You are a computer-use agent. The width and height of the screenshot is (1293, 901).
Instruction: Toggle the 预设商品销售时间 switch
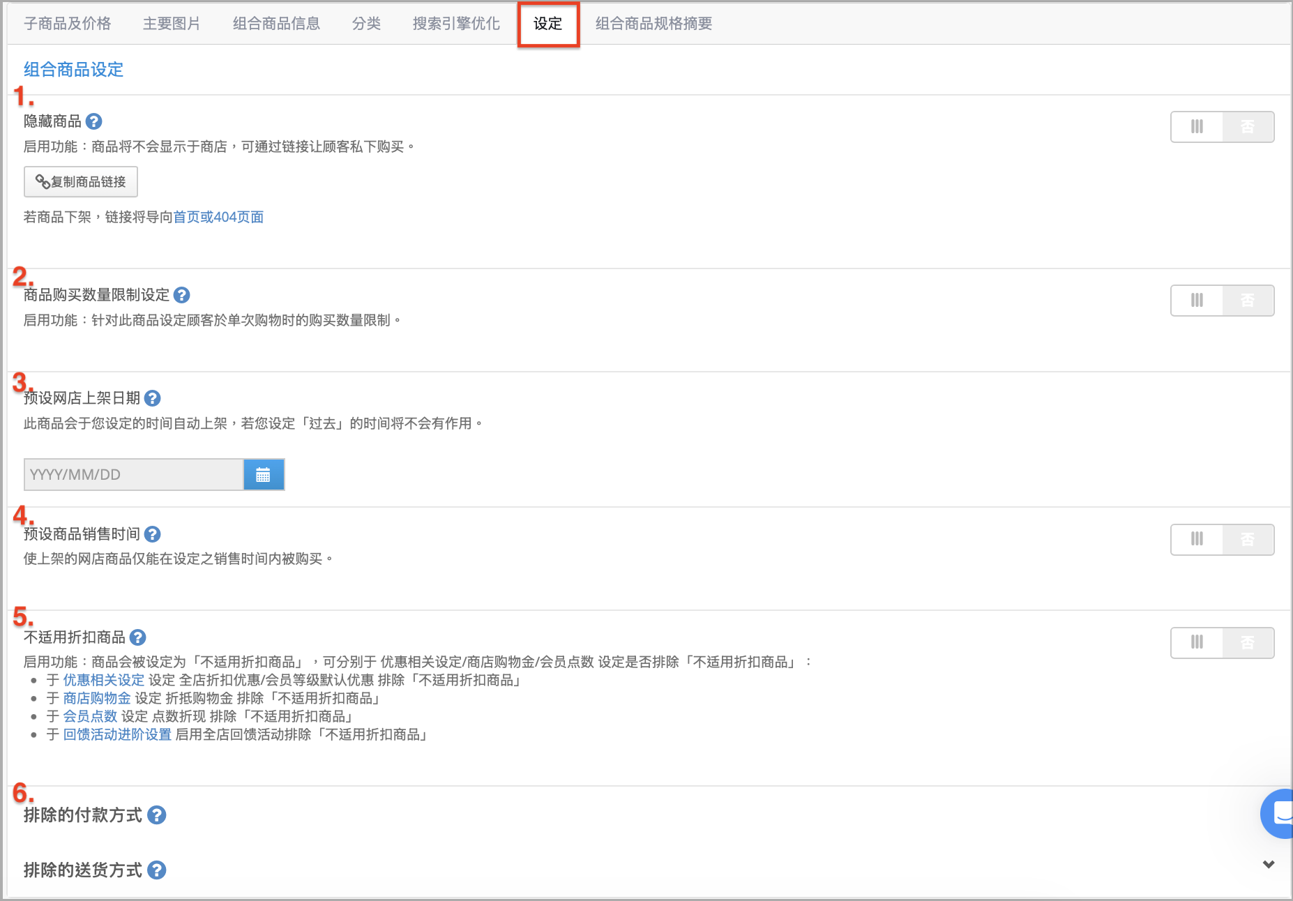coord(1222,540)
